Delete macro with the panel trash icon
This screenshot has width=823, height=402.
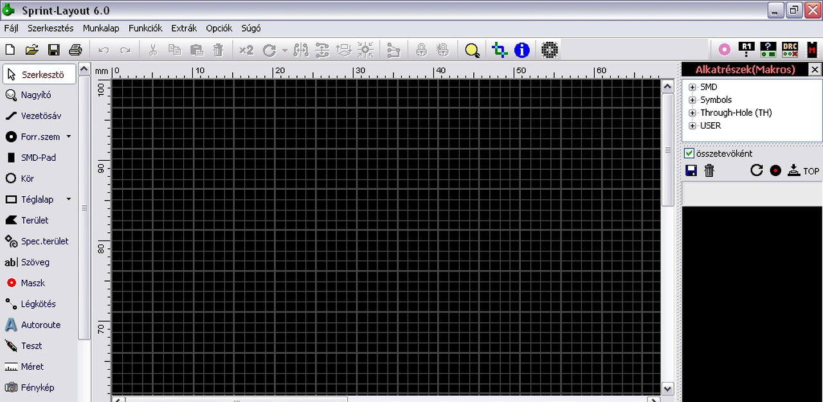point(709,171)
